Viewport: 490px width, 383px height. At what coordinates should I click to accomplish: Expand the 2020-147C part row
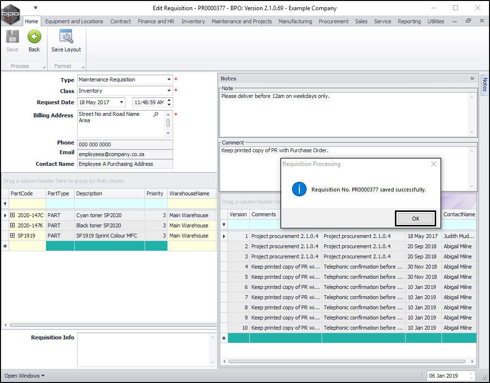pyautogui.click(x=13, y=215)
